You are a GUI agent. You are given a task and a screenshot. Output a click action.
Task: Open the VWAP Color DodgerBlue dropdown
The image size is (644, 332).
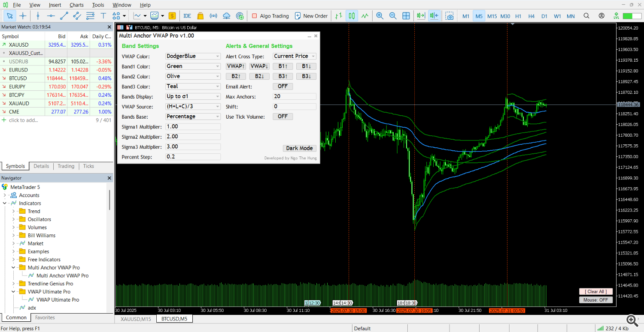[193, 56]
